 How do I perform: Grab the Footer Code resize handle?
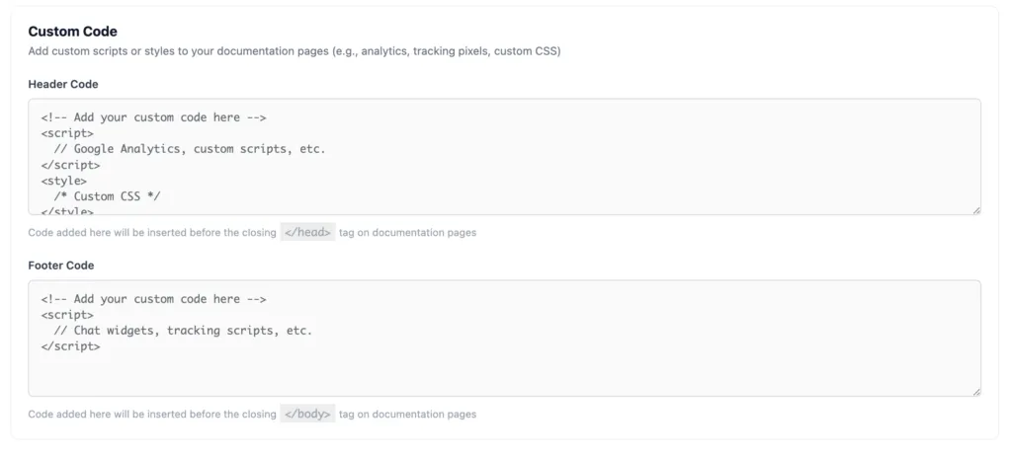click(975, 391)
